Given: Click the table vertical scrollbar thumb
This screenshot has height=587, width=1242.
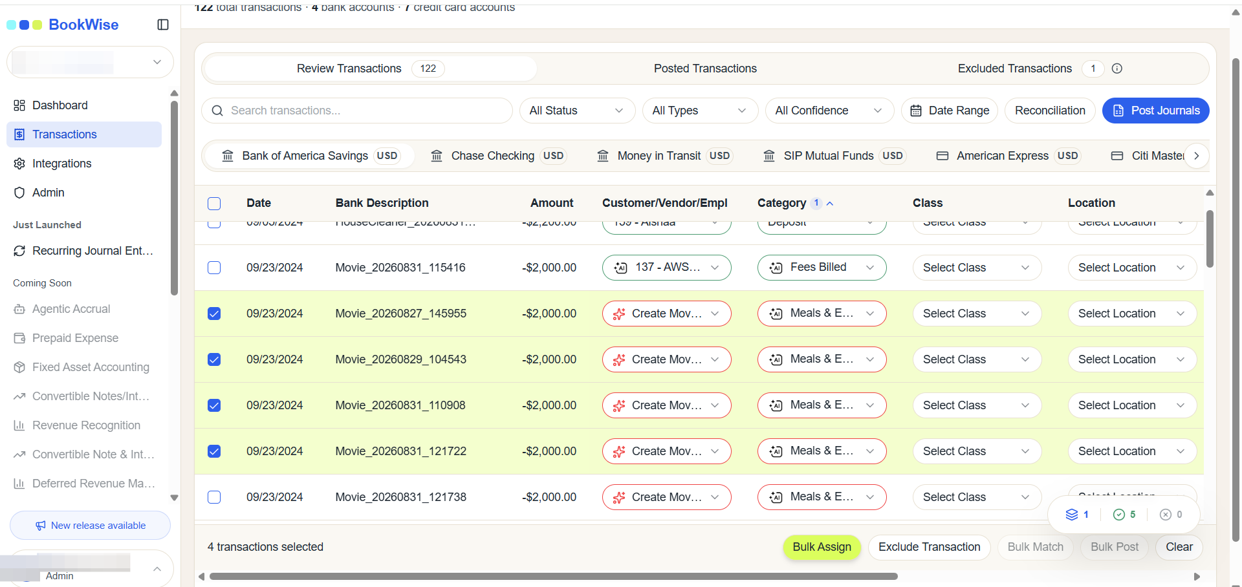Looking at the screenshot, I should 1210,239.
